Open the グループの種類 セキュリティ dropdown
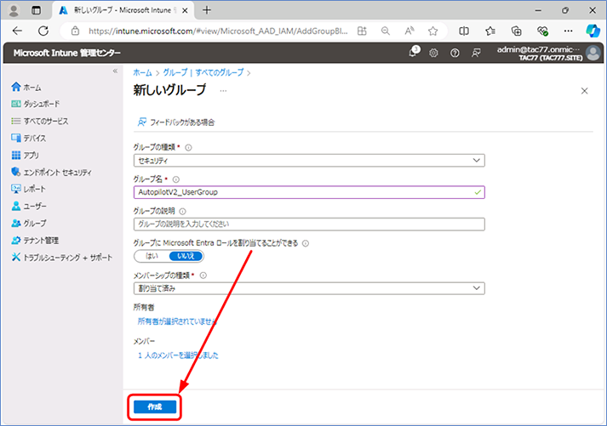The width and height of the screenshot is (607, 426). pos(309,161)
